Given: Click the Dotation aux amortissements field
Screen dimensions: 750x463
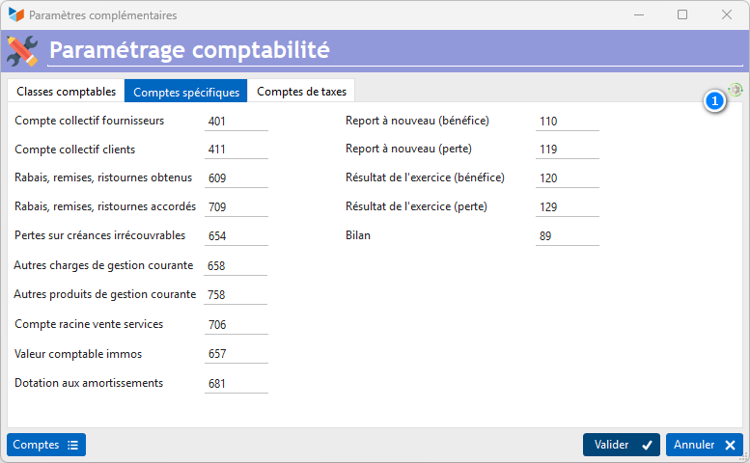Looking at the screenshot, I should 236,384.
